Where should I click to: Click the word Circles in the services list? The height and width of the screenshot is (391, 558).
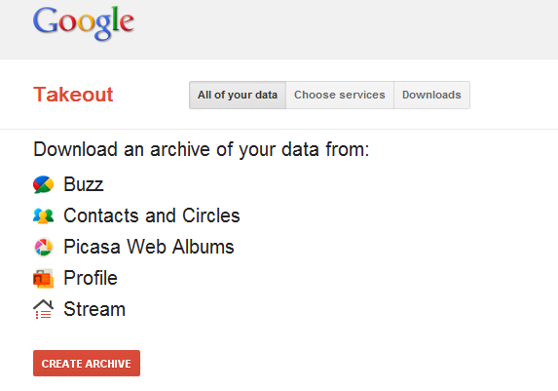pyautogui.click(x=211, y=215)
